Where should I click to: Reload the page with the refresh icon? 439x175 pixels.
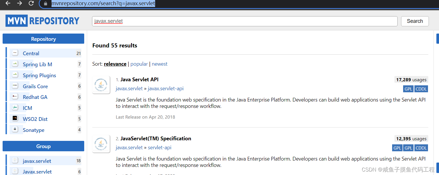click(x=31, y=3)
